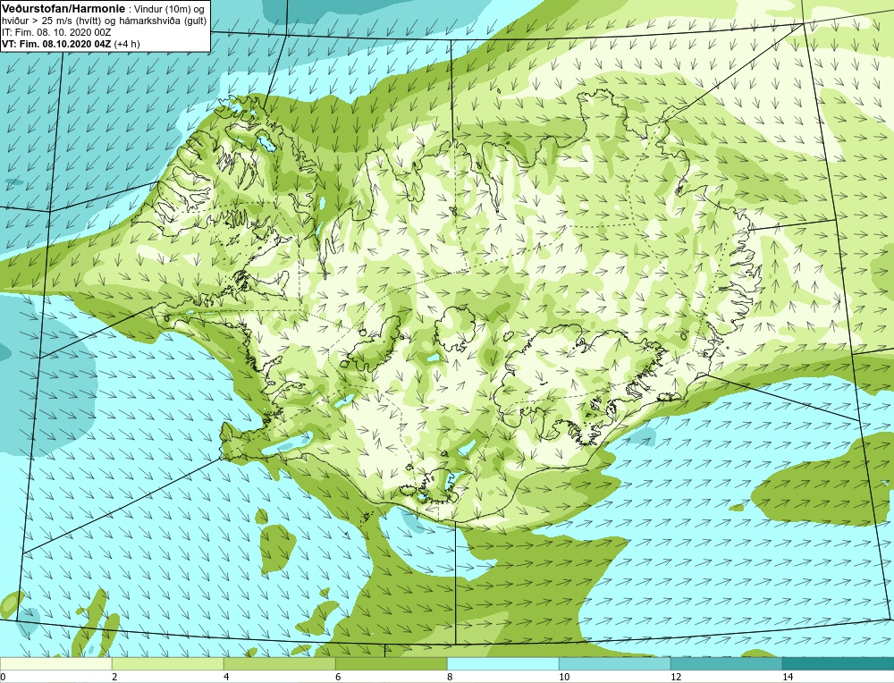The height and width of the screenshot is (683, 894).
Task: Click the 'Veðurstofan/Harmonie' title text
Action: (63, 9)
